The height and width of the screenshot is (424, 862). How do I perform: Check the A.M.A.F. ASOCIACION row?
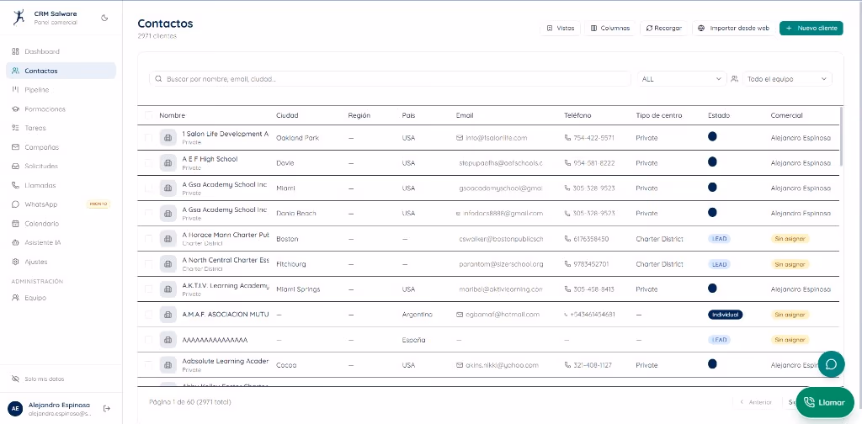[x=148, y=315]
